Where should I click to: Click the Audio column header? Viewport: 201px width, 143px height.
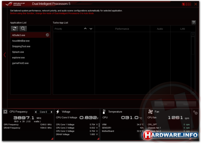[x=160, y=29]
